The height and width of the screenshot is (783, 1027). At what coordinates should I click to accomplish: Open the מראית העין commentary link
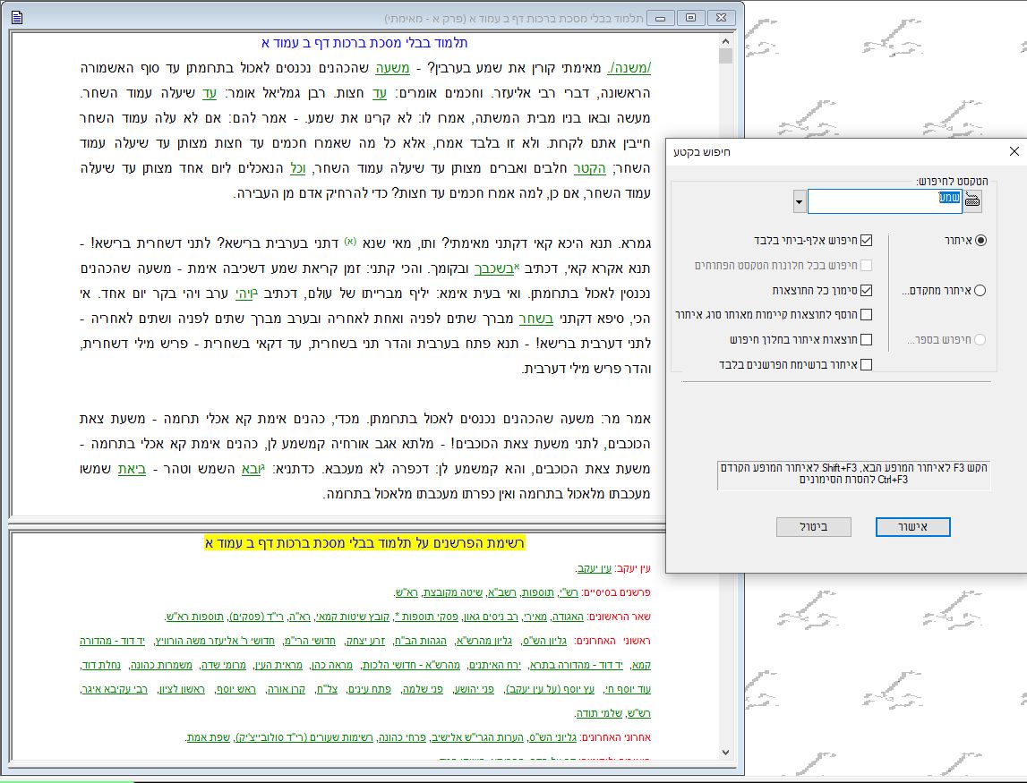point(278,665)
